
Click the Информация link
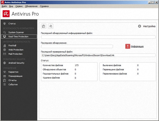point(137,46)
